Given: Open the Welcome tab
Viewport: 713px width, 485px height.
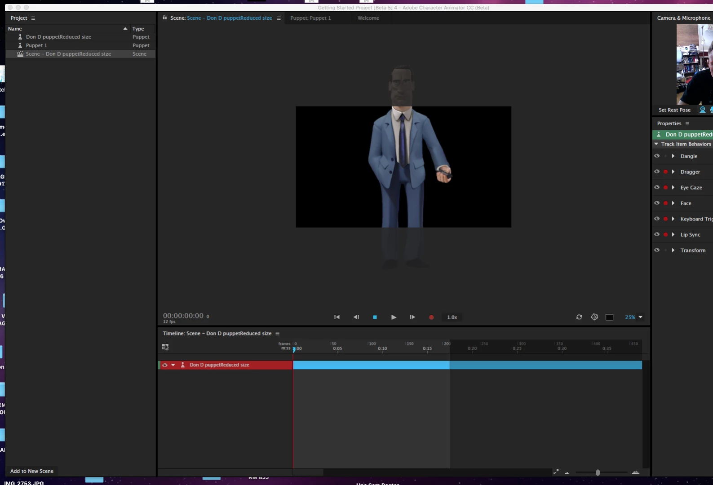Looking at the screenshot, I should [x=368, y=18].
